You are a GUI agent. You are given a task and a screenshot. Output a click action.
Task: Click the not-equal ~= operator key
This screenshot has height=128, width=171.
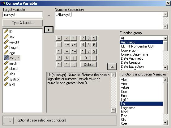(x=74, y=51)
